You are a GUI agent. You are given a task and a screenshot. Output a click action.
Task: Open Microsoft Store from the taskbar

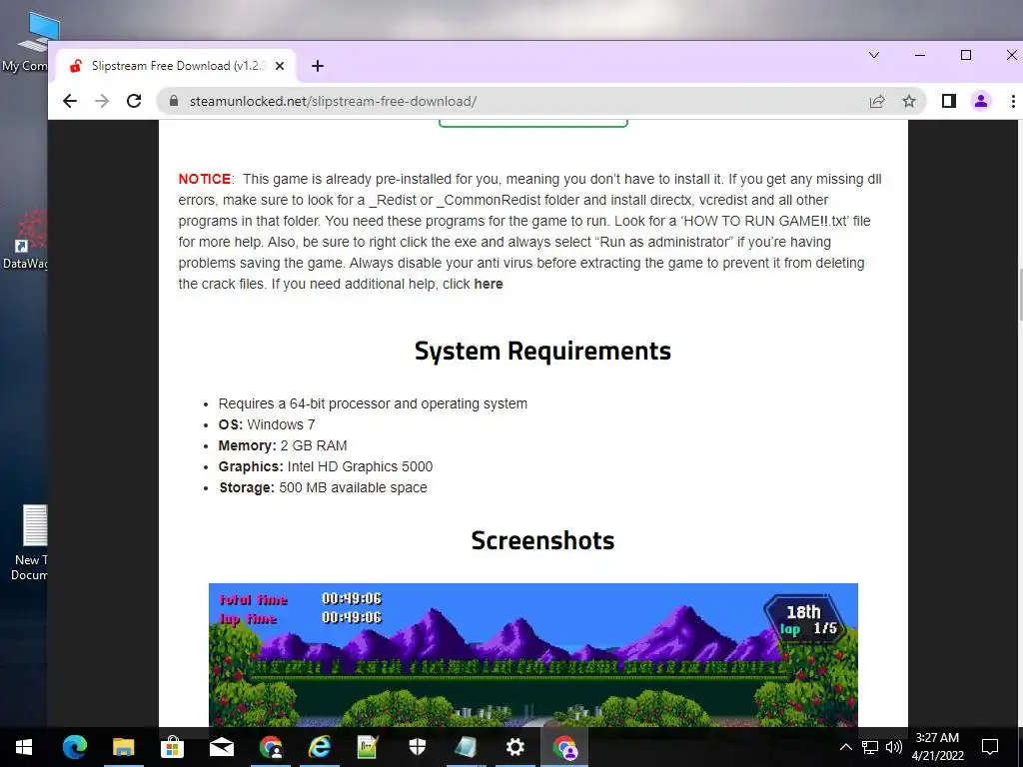pyautogui.click(x=172, y=747)
